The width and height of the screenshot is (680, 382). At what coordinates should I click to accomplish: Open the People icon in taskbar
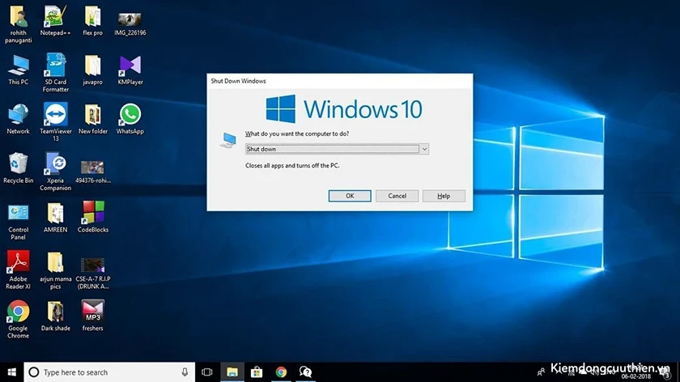pos(541,372)
